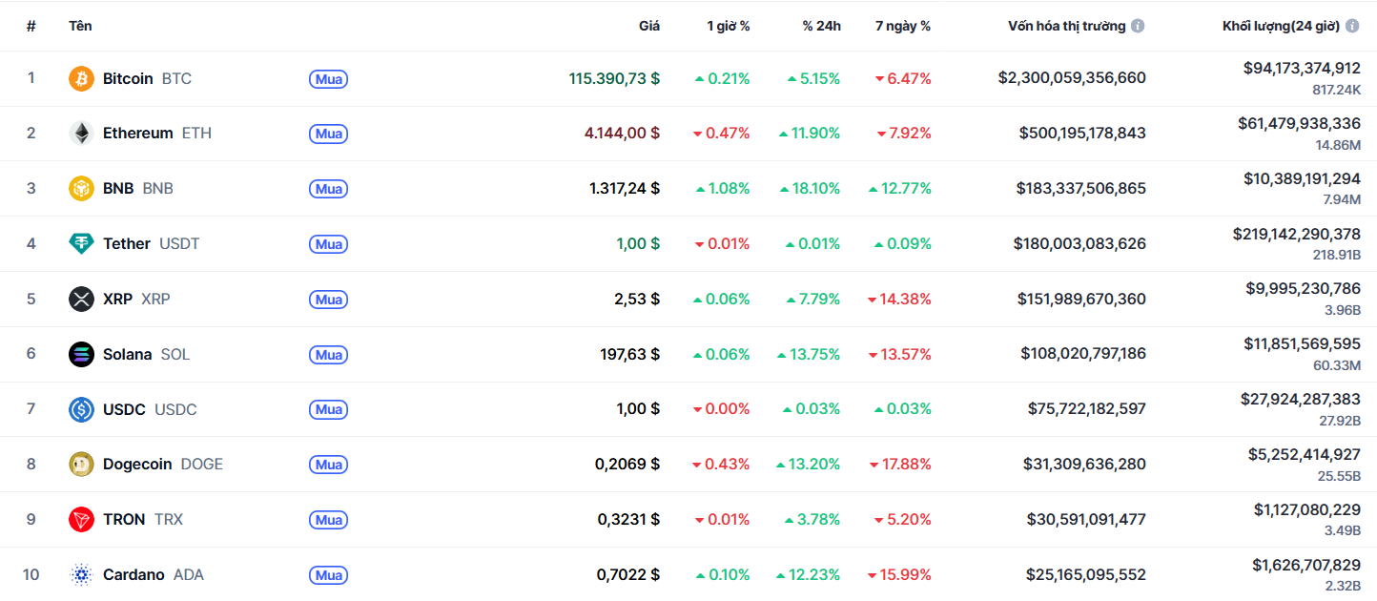Open the USDC name link
The height and width of the screenshot is (601, 1377).
pyautogui.click(x=150, y=409)
